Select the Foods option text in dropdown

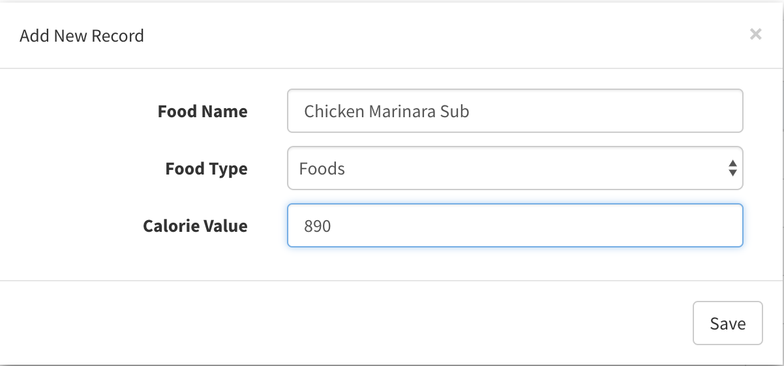[322, 169]
